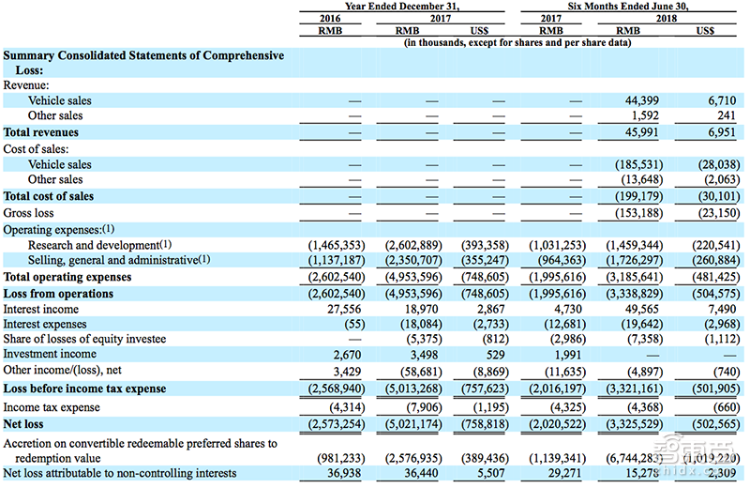Select 2016 interest income value 27,556

(x=344, y=310)
